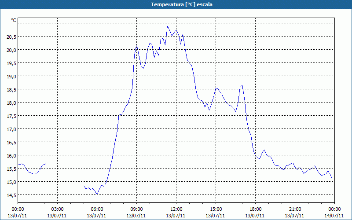Select the 18,0 y-axis label

[11, 103]
